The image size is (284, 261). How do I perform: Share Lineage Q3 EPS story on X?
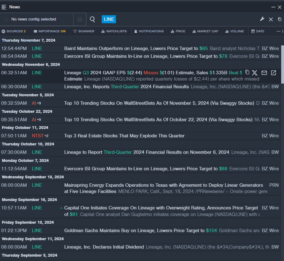tap(255, 73)
